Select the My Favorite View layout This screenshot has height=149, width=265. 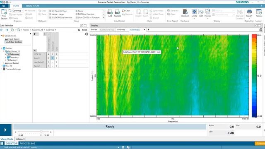pos(58,11)
